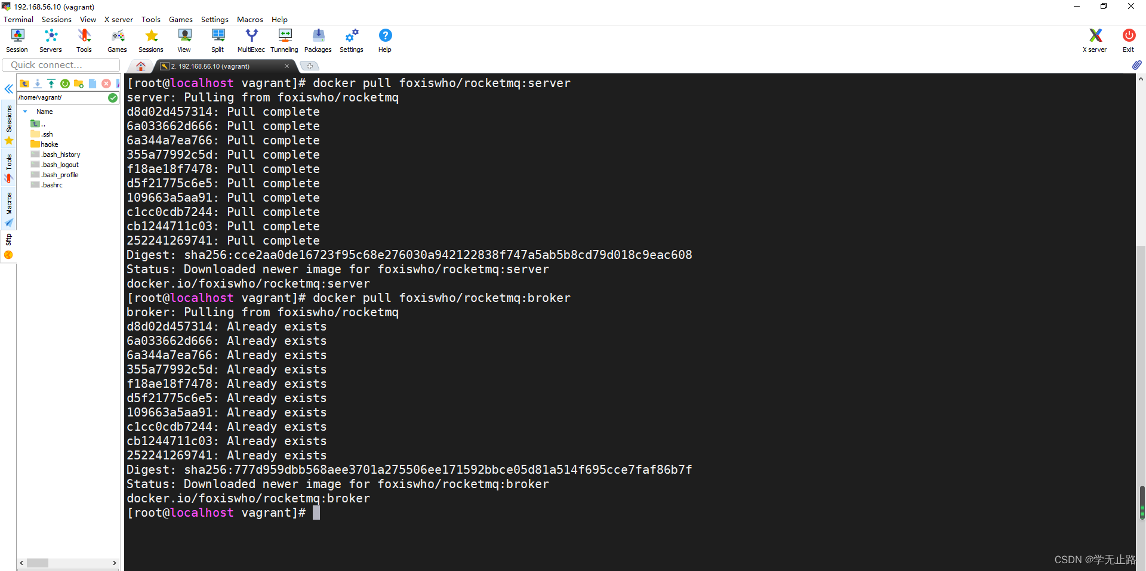
Task: Open the View toolbar icon
Action: [184, 41]
